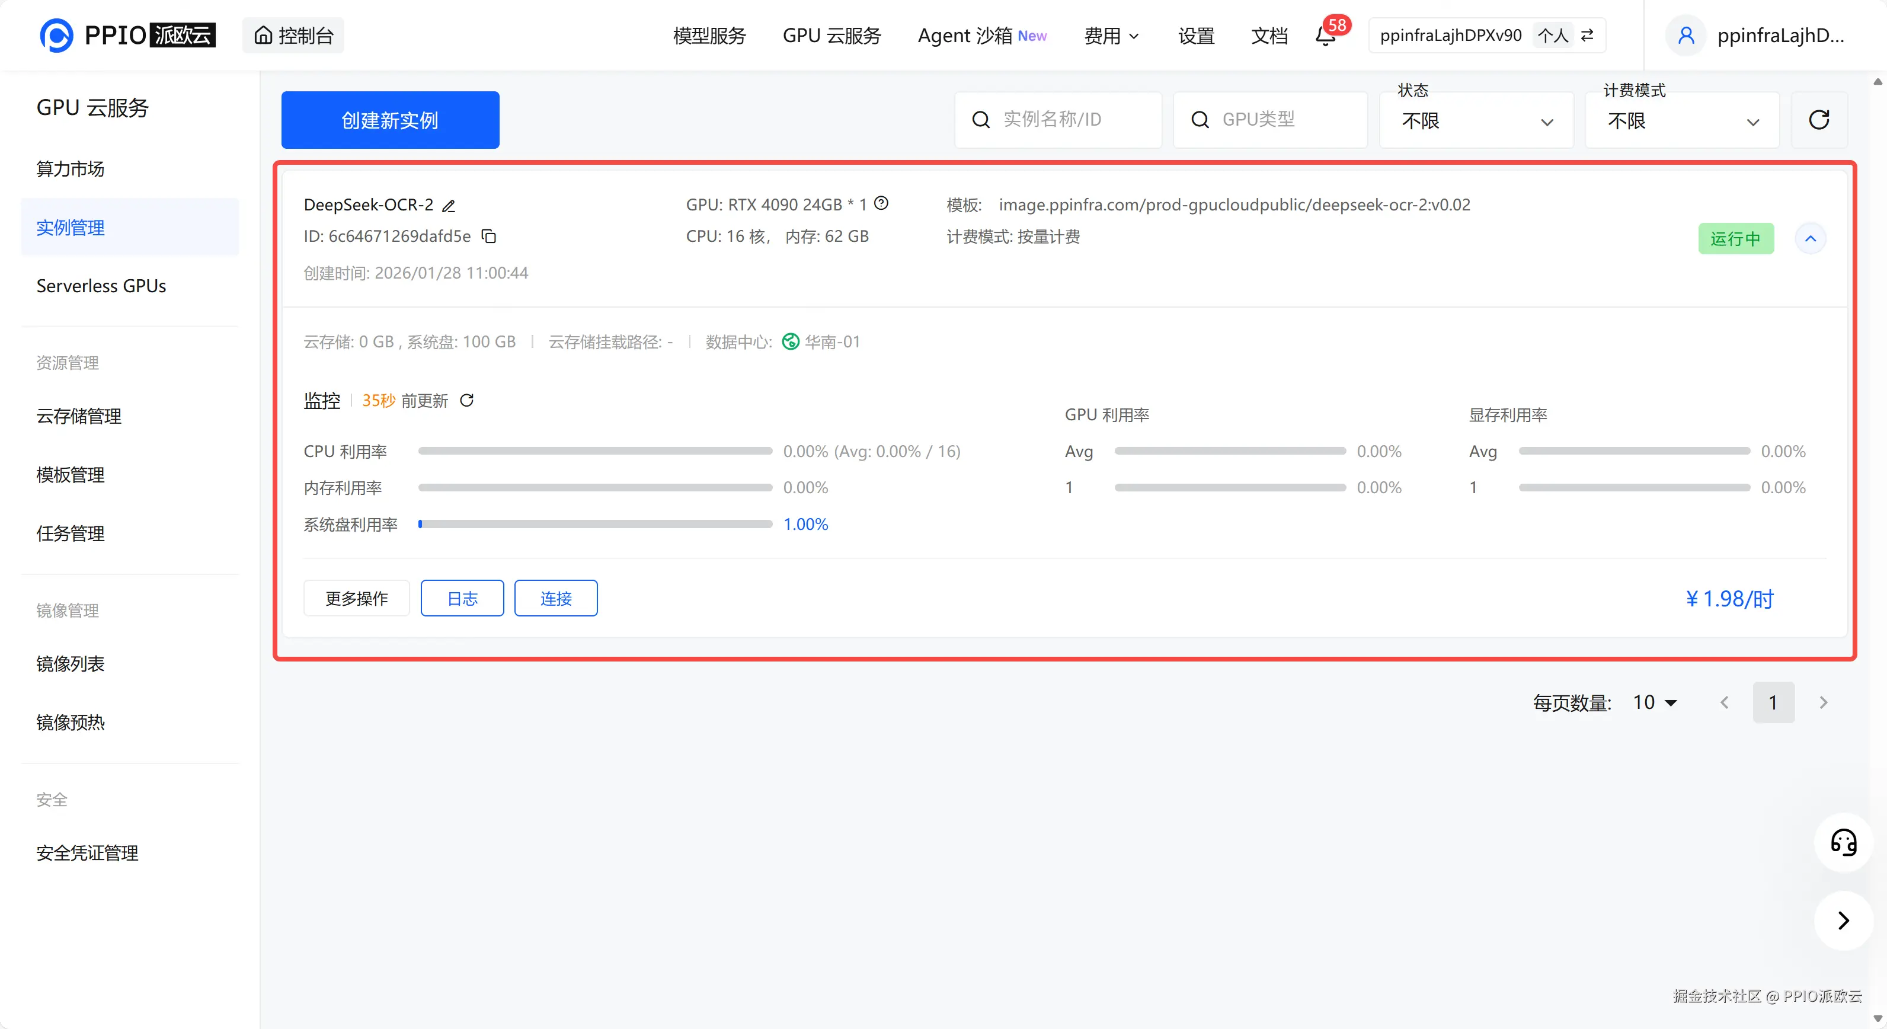Click the 创建新实例 button

coord(390,120)
